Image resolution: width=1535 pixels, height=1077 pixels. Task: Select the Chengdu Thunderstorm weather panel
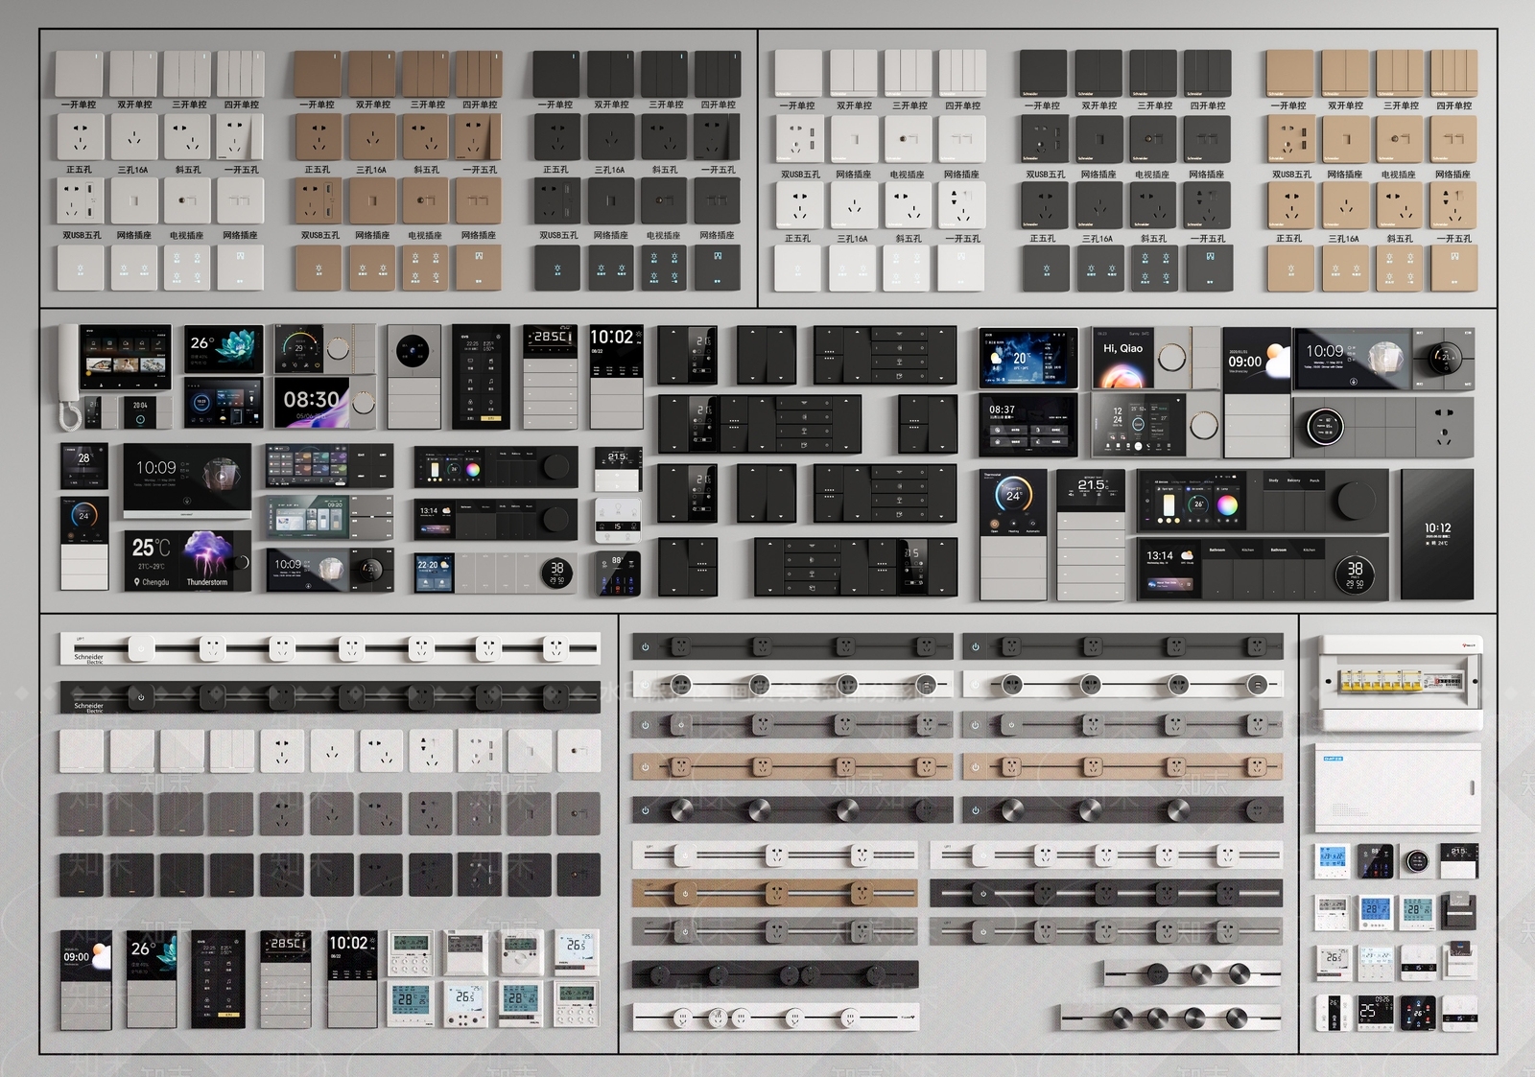pyautogui.click(x=188, y=561)
